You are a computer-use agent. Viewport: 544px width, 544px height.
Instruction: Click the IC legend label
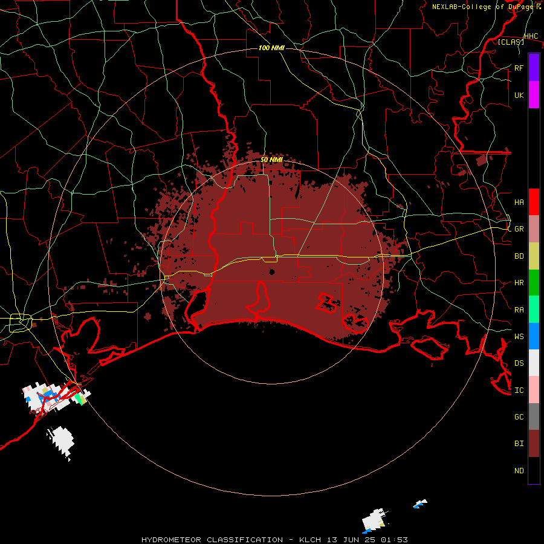pyautogui.click(x=519, y=390)
